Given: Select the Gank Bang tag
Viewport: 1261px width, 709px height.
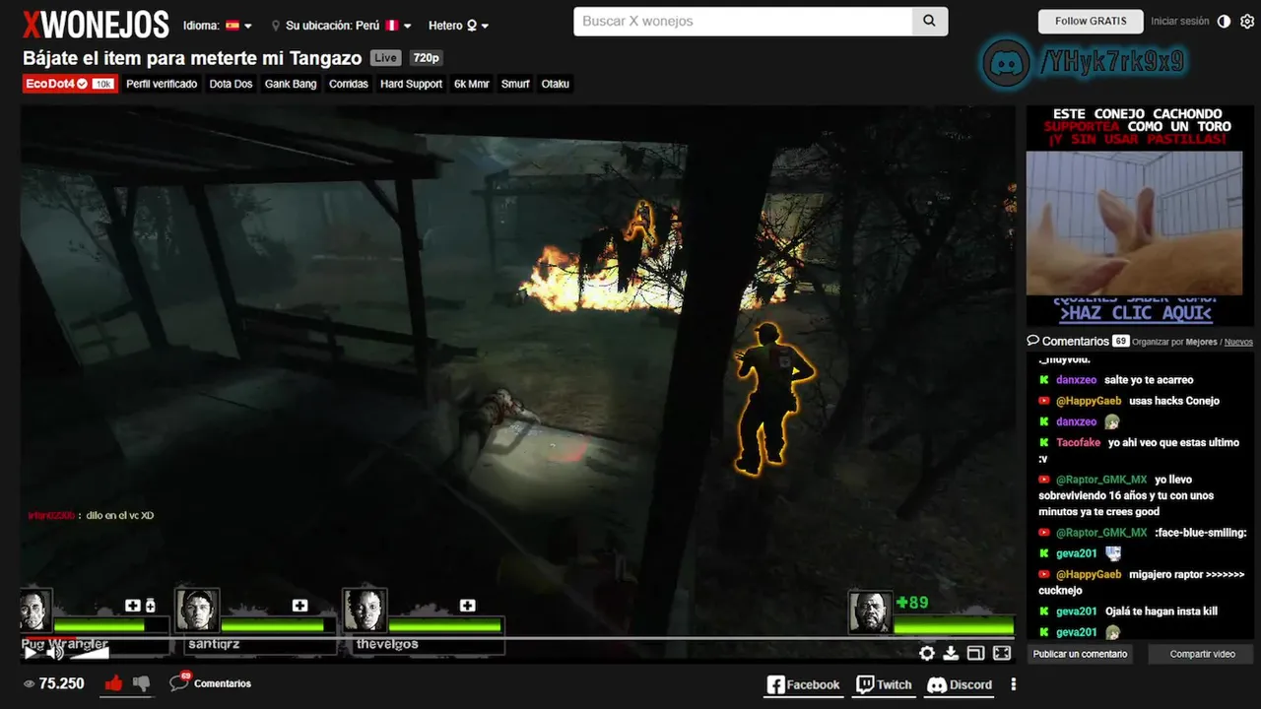Looking at the screenshot, I should click(291, 84).
